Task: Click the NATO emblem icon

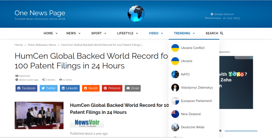Action: (x=175, y=74)
